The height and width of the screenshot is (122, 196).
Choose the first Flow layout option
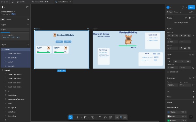[170, 61]
